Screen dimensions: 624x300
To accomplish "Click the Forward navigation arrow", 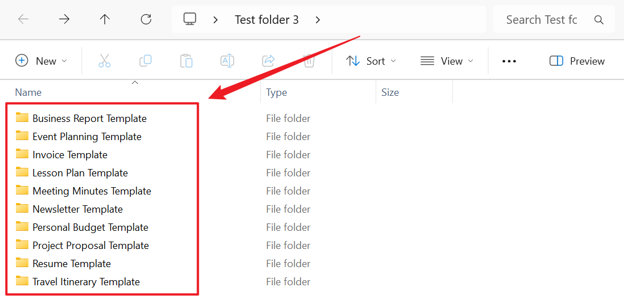I will pos(64,19).
